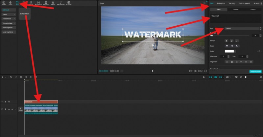Viewport: 263px width, 137px height.
Task: Open the Transitions panel
Action: point(38,3)
